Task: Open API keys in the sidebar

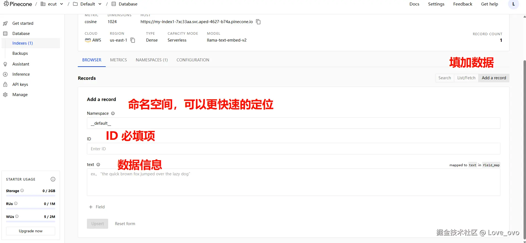Action: click(x=20, y=84)
